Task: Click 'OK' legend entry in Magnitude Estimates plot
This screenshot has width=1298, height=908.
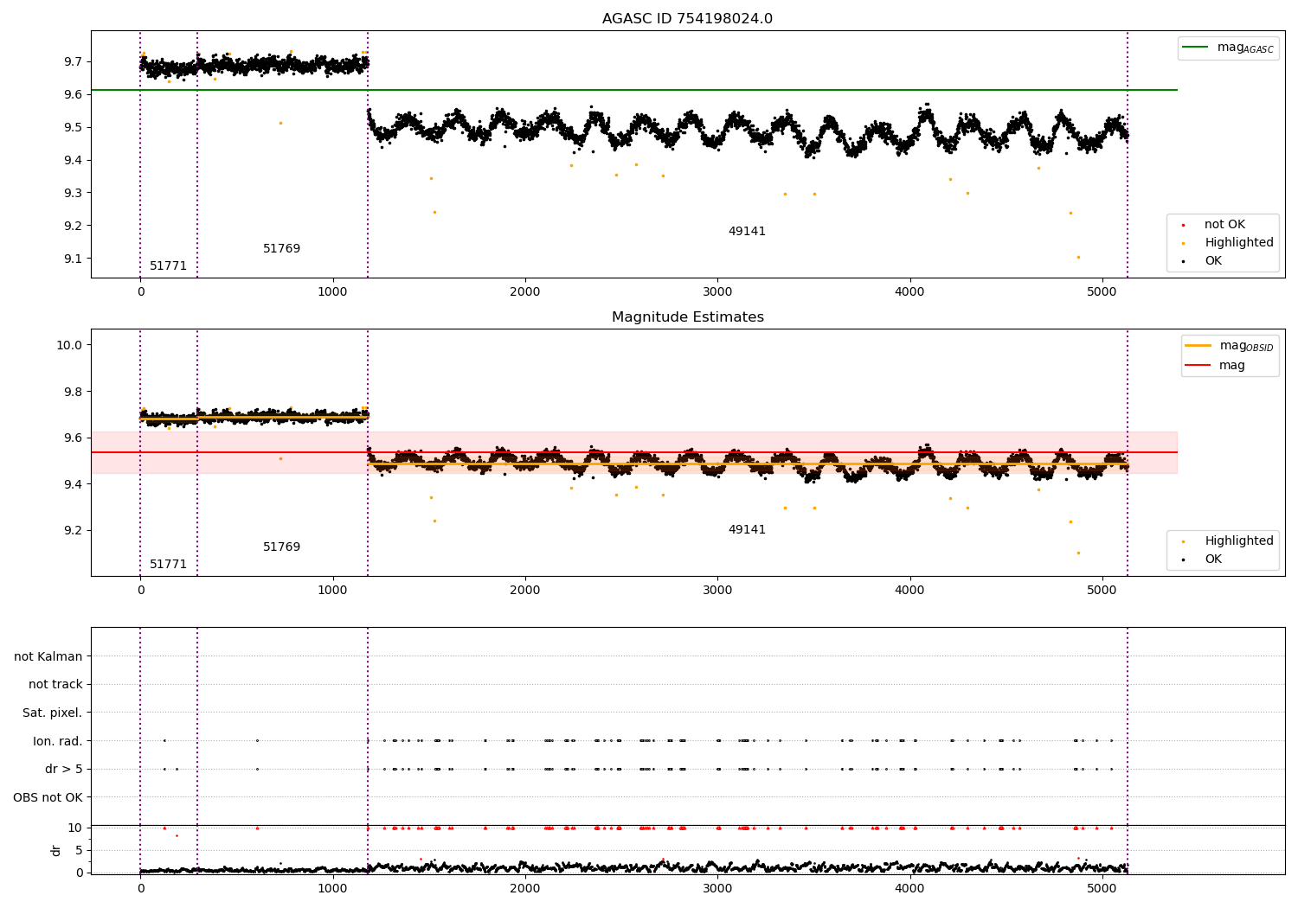Action: (x=1213, y=560)
